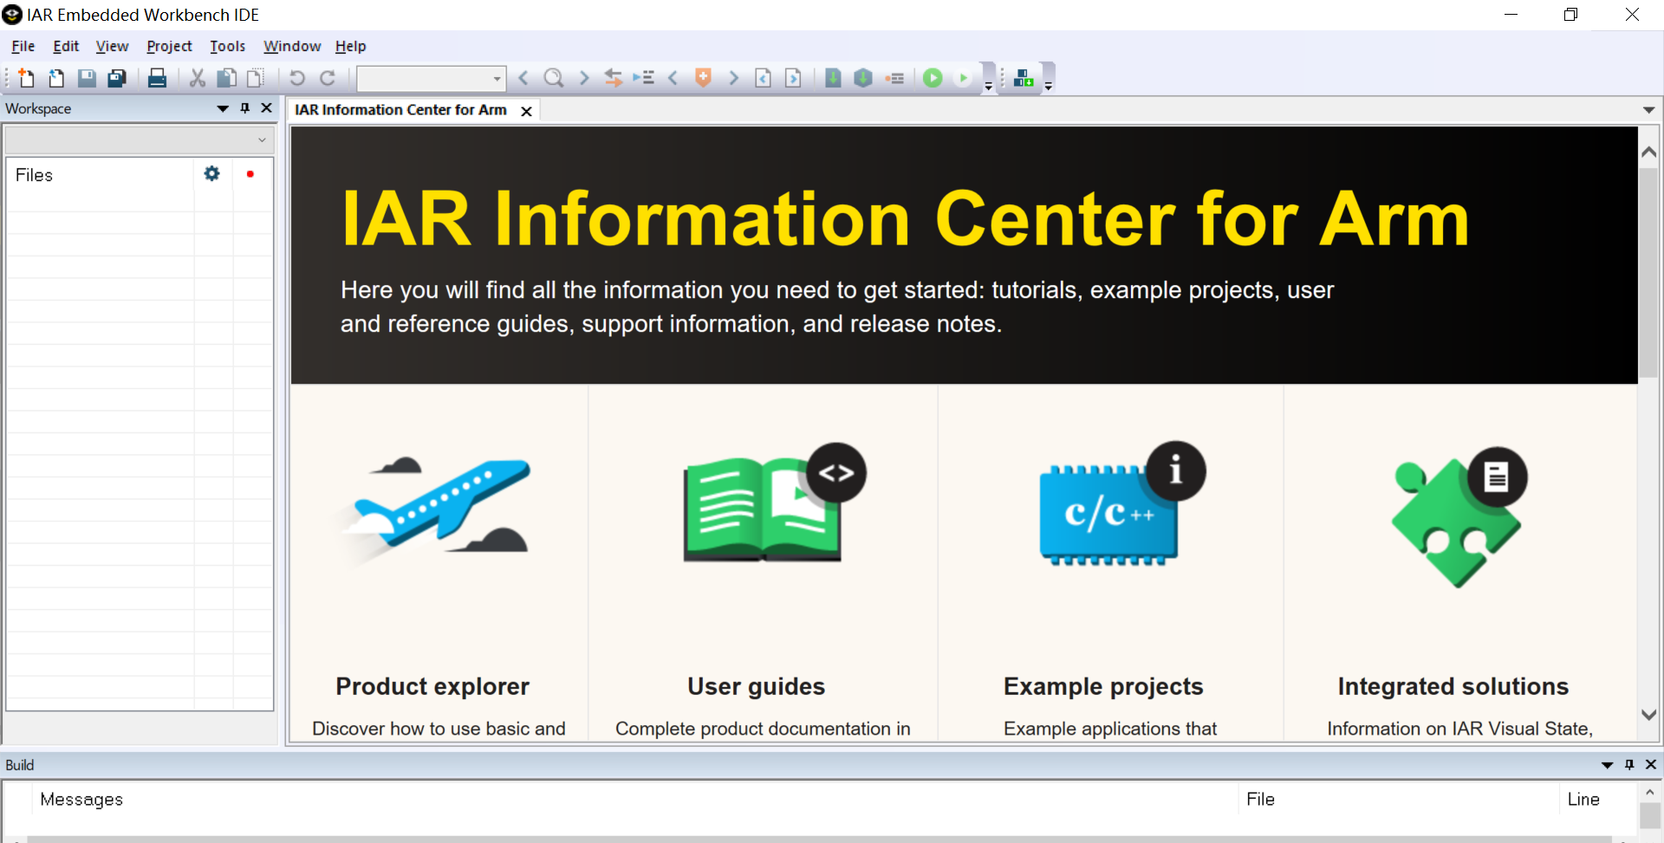The height and width of the screenshot is (843, 1664).
Task: Click Download and Debug green play icon
Action: [x=933, y=79]
